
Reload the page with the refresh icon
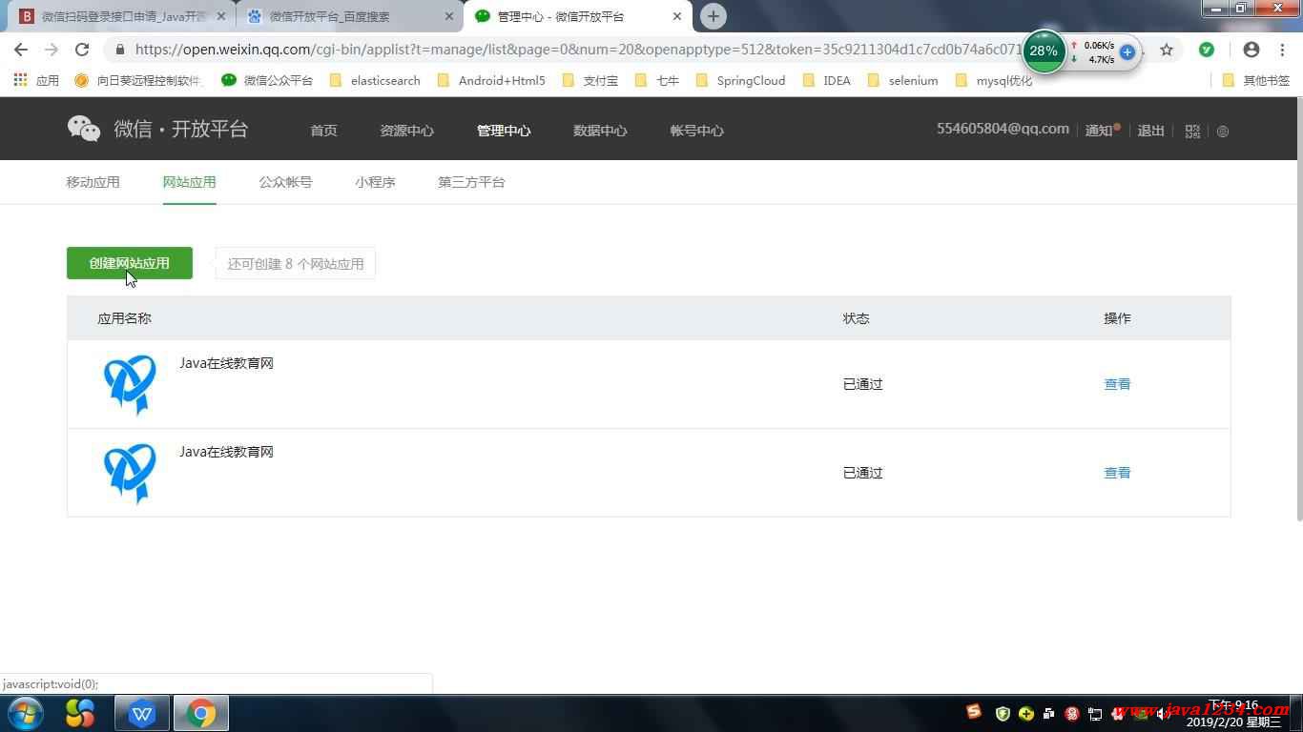[x=82, y=50]
